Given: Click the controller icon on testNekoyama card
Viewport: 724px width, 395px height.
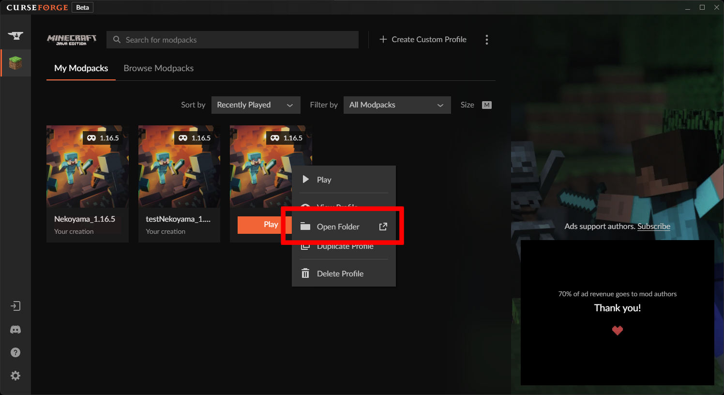Looking at the screenshot, I should point(183,138).
